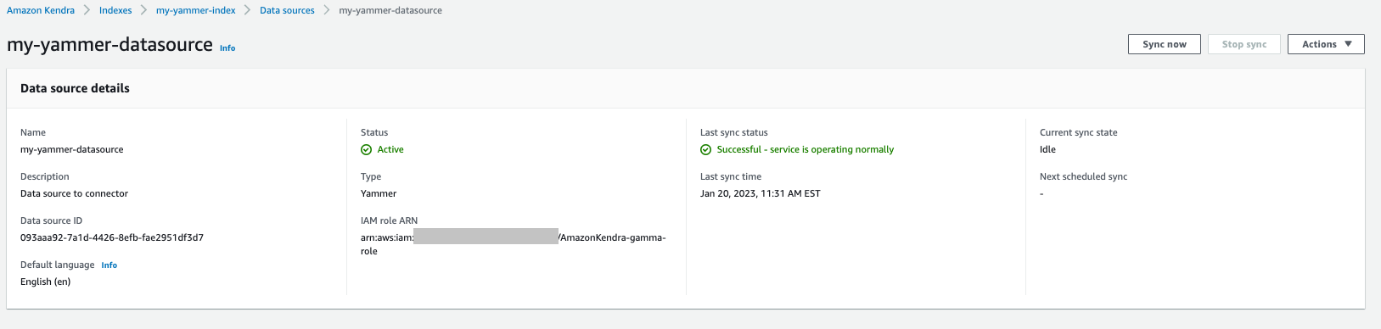
Task: Expand the Actions dropdown menu
Action: click(x=1326, y=44)
